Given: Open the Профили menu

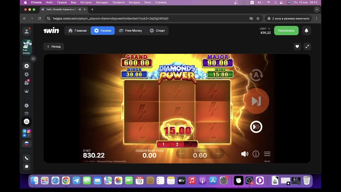Looking at the screenshot, I should (119, 2).
